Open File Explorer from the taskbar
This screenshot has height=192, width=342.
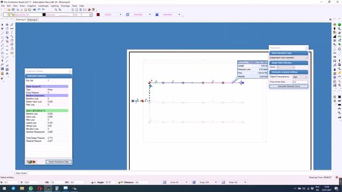point(22,188)
